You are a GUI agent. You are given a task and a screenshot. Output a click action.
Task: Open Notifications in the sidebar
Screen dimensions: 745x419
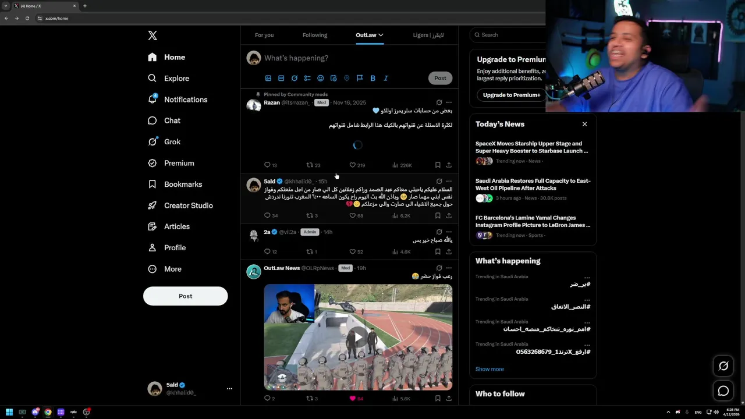178,100
